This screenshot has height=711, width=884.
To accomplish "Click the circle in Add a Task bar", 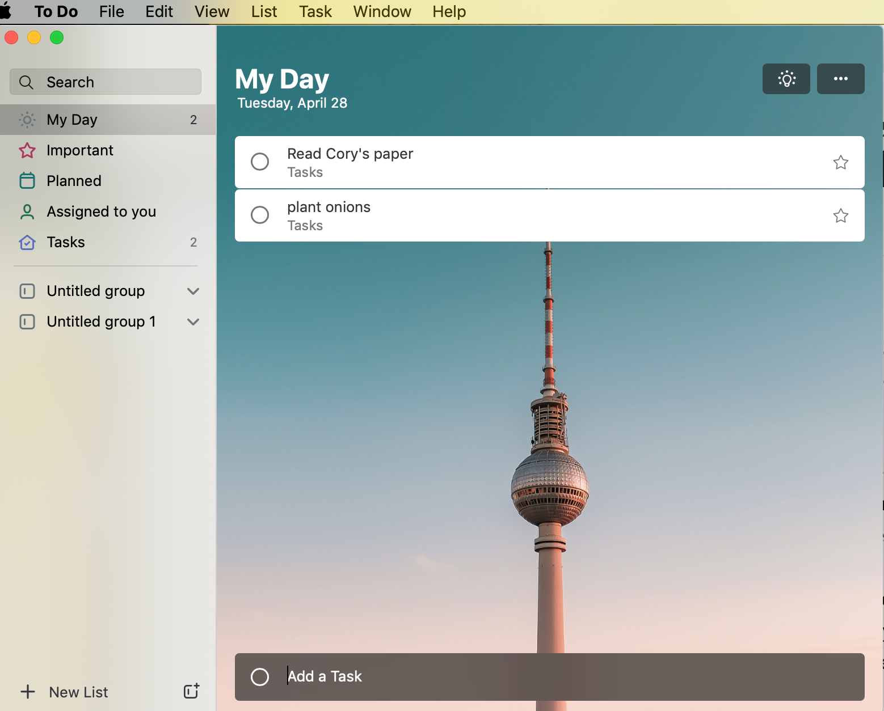I will click(x=260, y=676).
